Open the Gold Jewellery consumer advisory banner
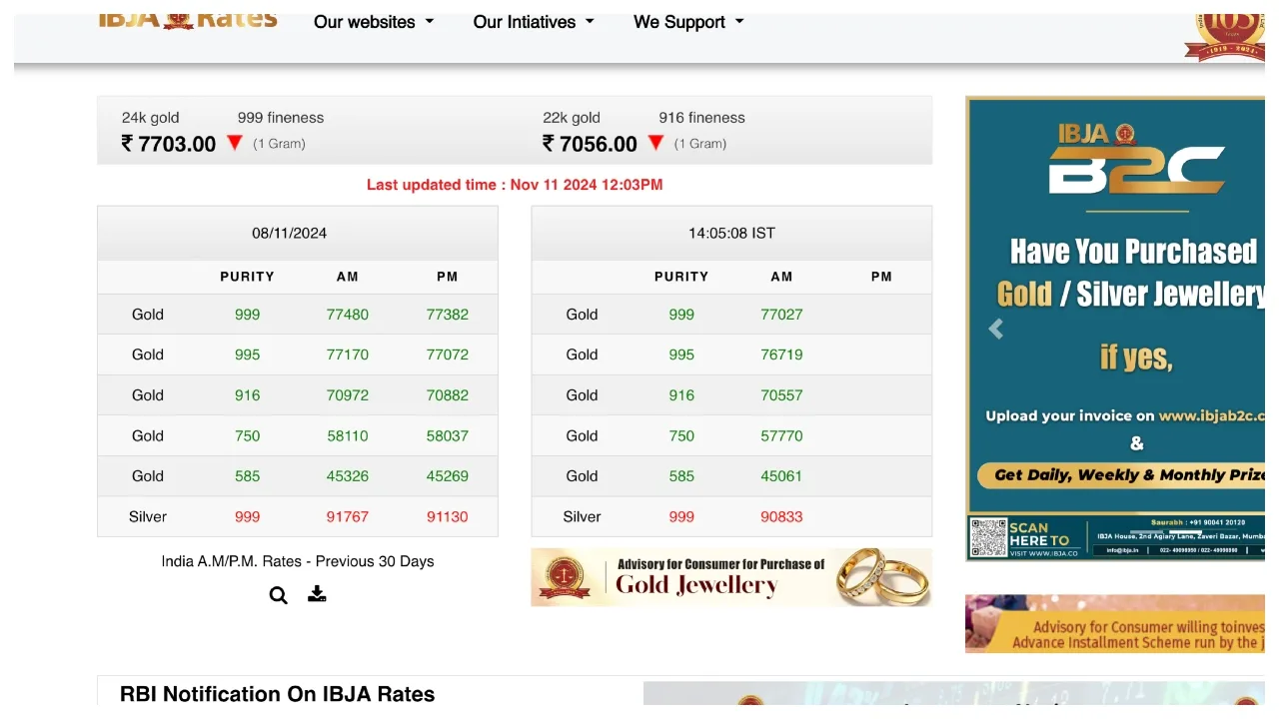1279x719 pixels. [731, 577]
